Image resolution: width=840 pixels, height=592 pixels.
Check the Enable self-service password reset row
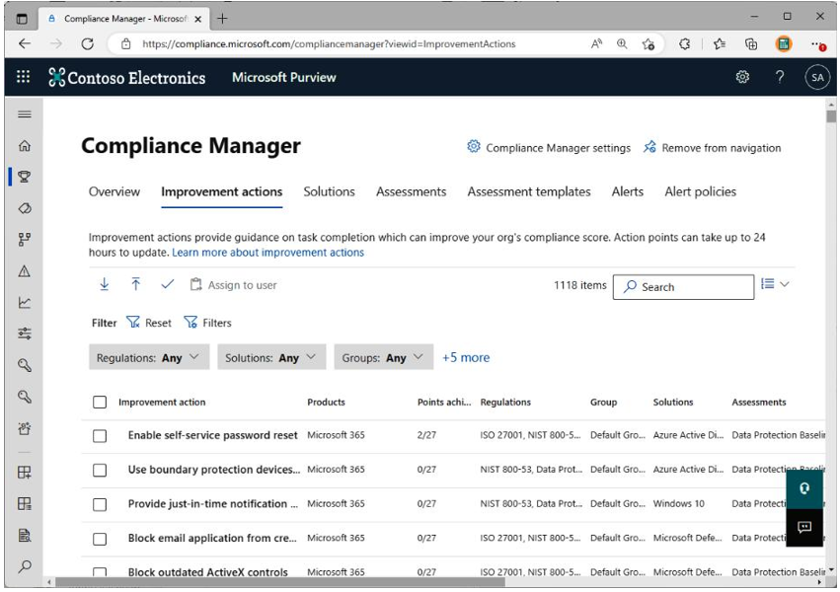[x=100, y=436]
